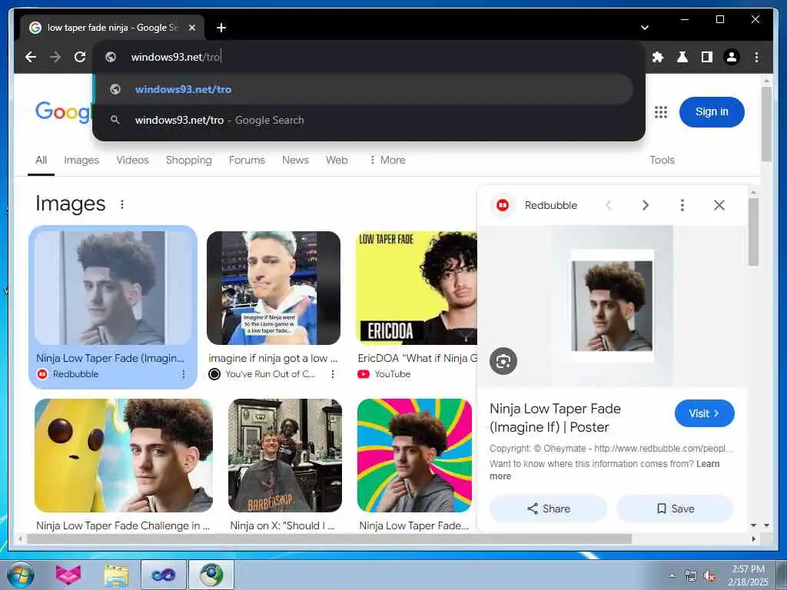This screenshot has height=590, width=787.
Task: Toggle the browser side panel icon
Action: coord(707,57)
